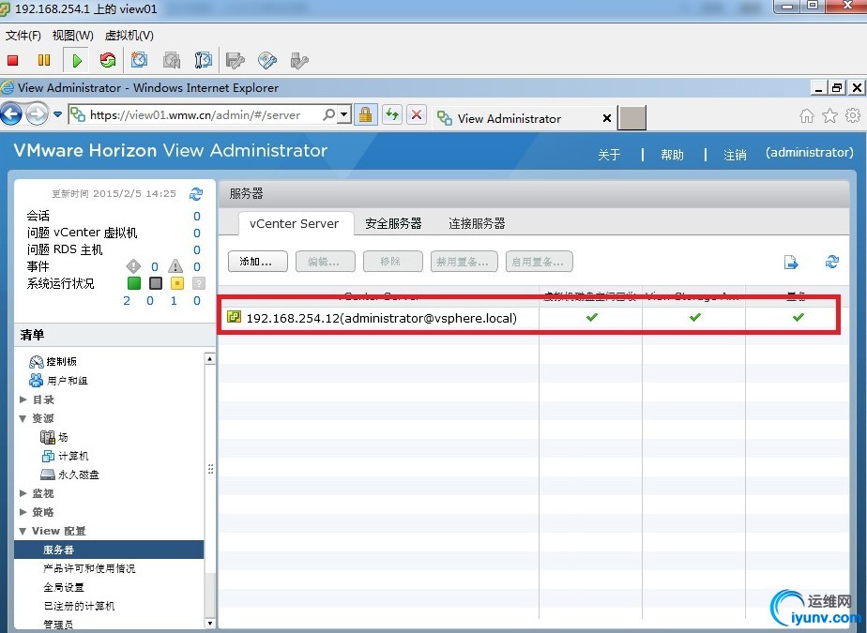Click the USB device connection icon
867x633 pixels.
299,60
